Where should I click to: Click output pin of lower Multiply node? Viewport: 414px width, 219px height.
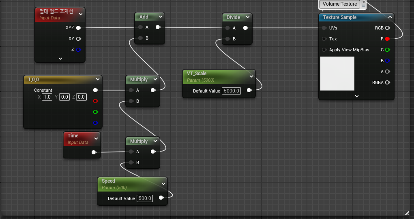pyautogui.click(x=153, y=152)
